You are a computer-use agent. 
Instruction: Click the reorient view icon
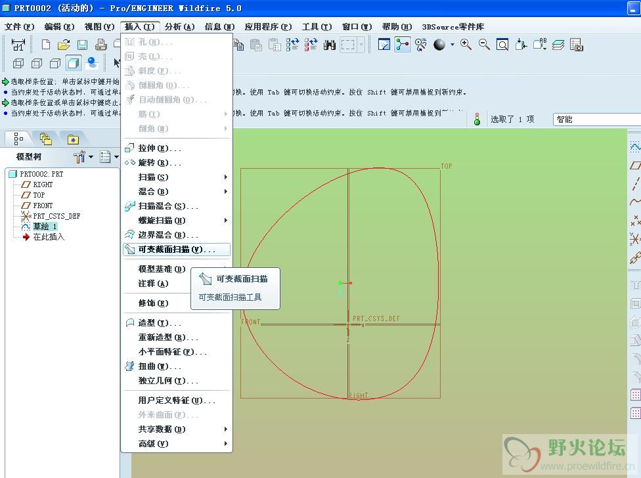(x=521, y=45)
